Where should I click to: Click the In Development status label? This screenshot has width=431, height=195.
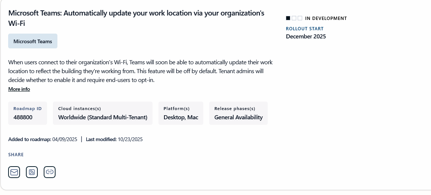[326, 18]
